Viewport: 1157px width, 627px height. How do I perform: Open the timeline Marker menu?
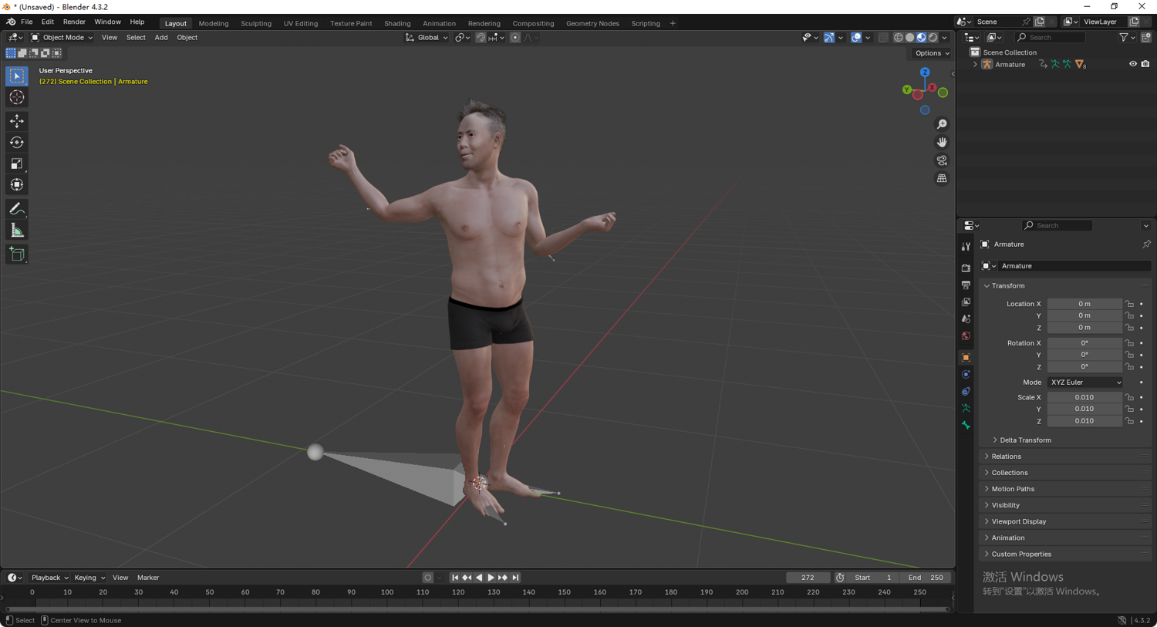pos(148,578)
